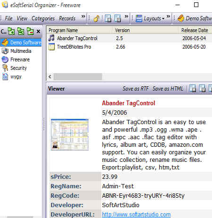212x218 pixels.
Task: Sort by Release Date column header
Action: tap(196, 30)
